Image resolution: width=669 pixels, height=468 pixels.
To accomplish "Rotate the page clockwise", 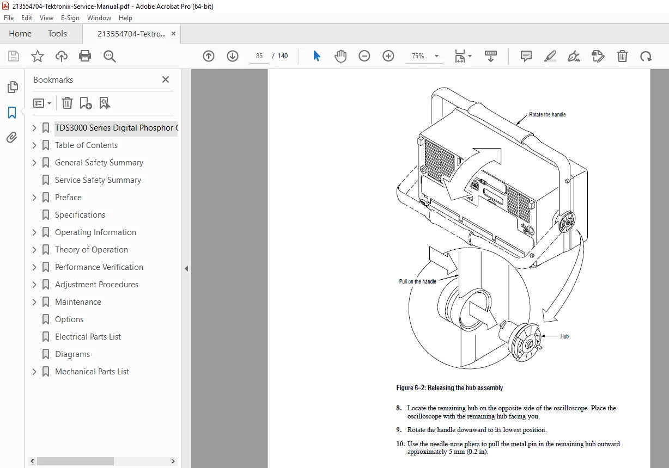I will pyautogui.click(x=646, y=56).
